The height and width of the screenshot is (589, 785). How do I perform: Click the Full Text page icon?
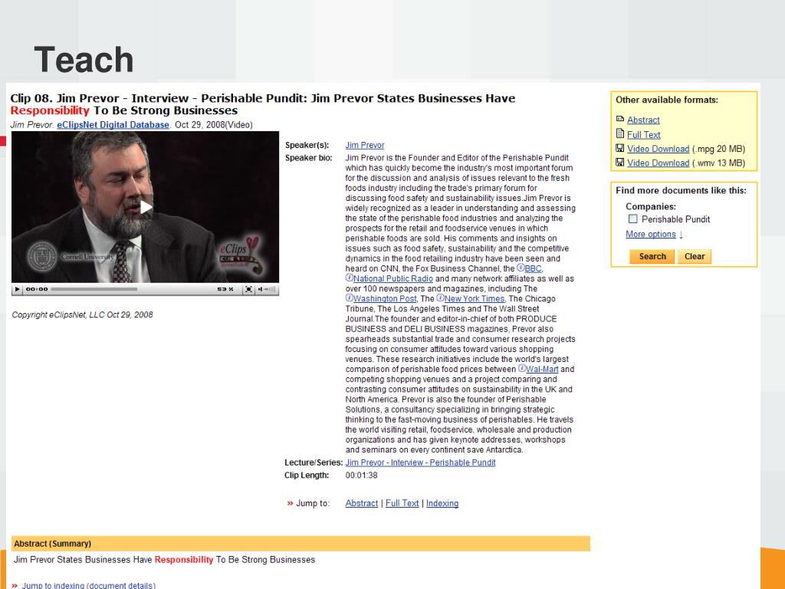pyautogui.click(x=619, y=133)
